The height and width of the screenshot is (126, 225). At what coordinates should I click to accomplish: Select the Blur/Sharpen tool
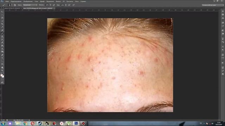2,49
